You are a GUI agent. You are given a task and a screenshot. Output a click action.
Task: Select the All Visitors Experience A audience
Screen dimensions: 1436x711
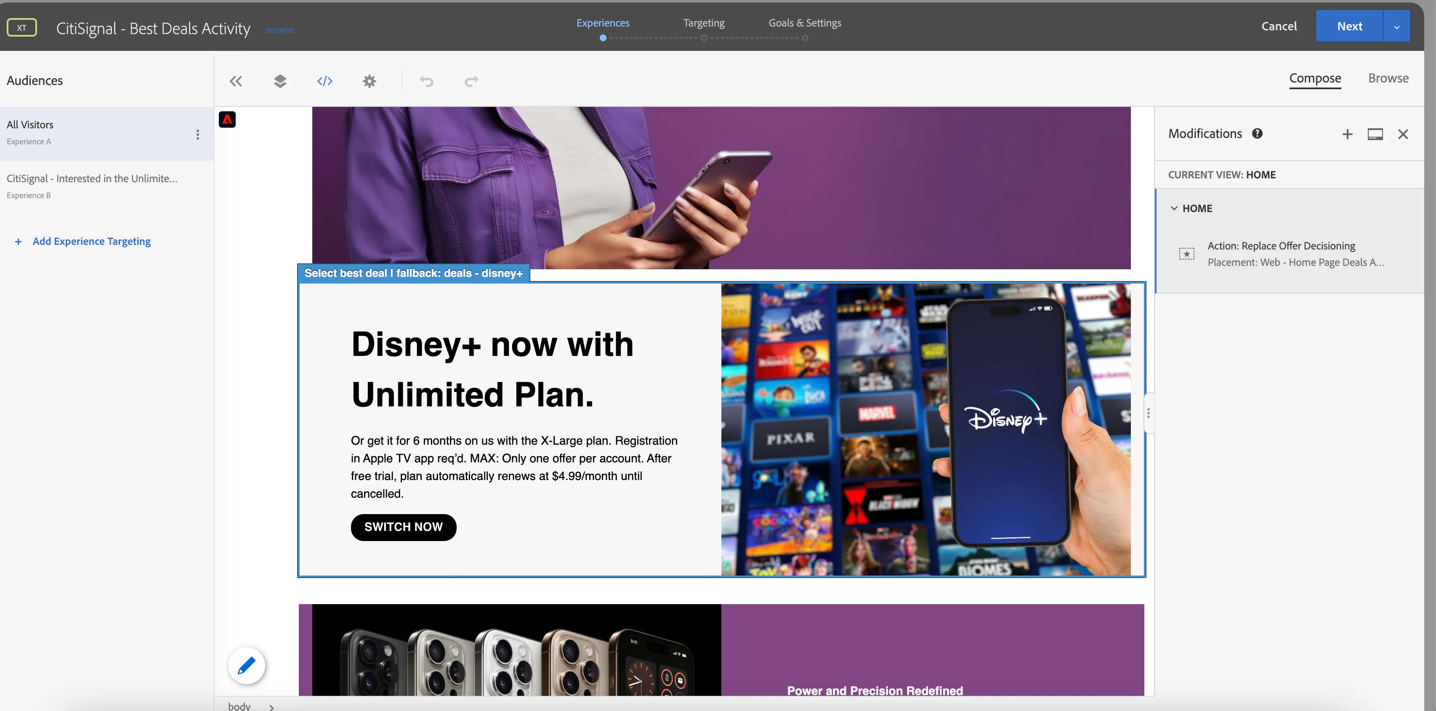click(107, 134)
